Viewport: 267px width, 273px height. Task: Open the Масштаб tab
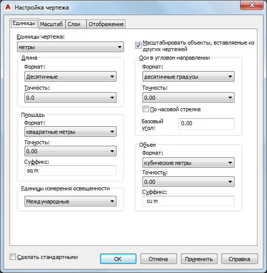(51, 24)
